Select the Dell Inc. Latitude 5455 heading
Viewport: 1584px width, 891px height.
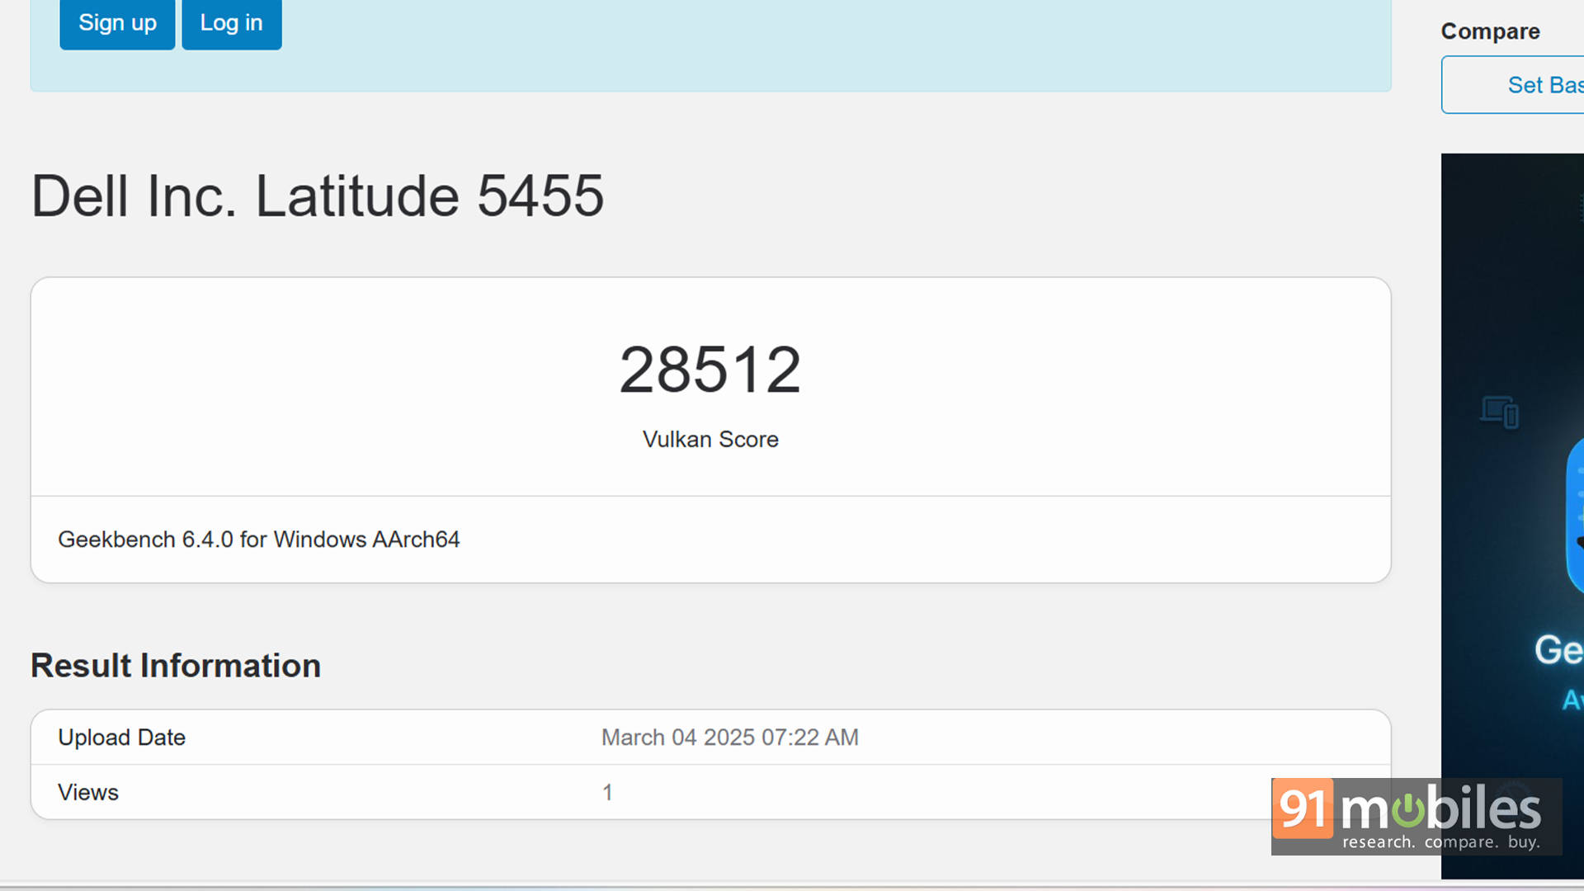[x=318, y=196]
